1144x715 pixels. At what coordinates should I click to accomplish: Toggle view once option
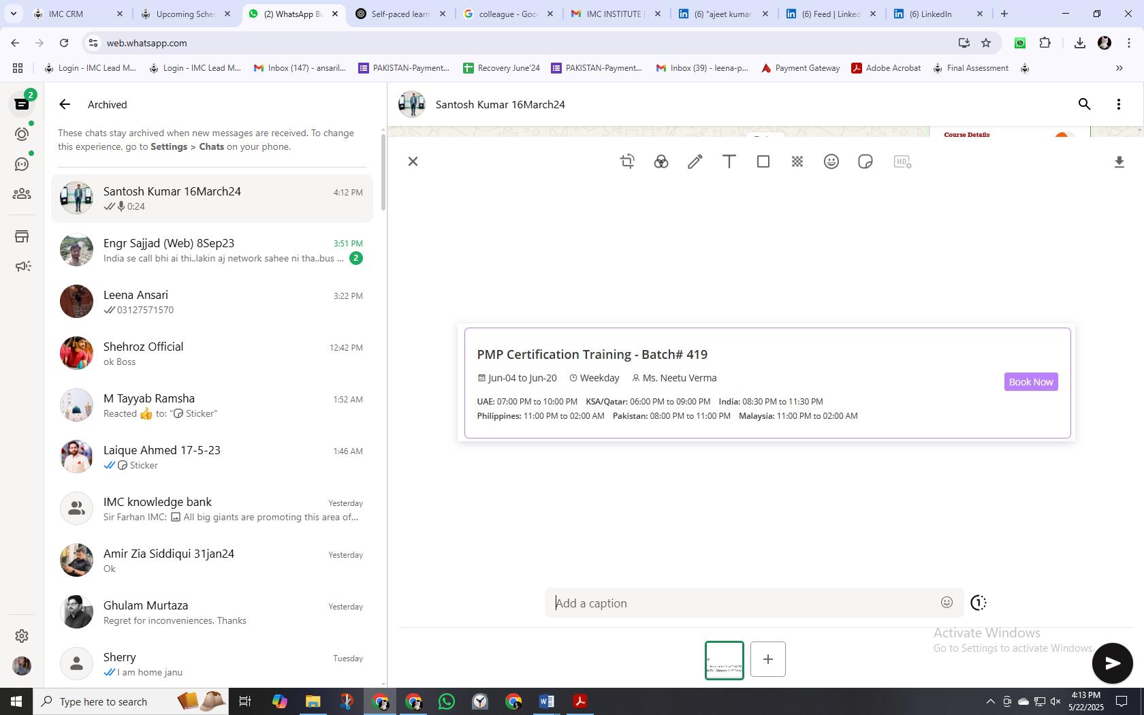click(978, 603)
